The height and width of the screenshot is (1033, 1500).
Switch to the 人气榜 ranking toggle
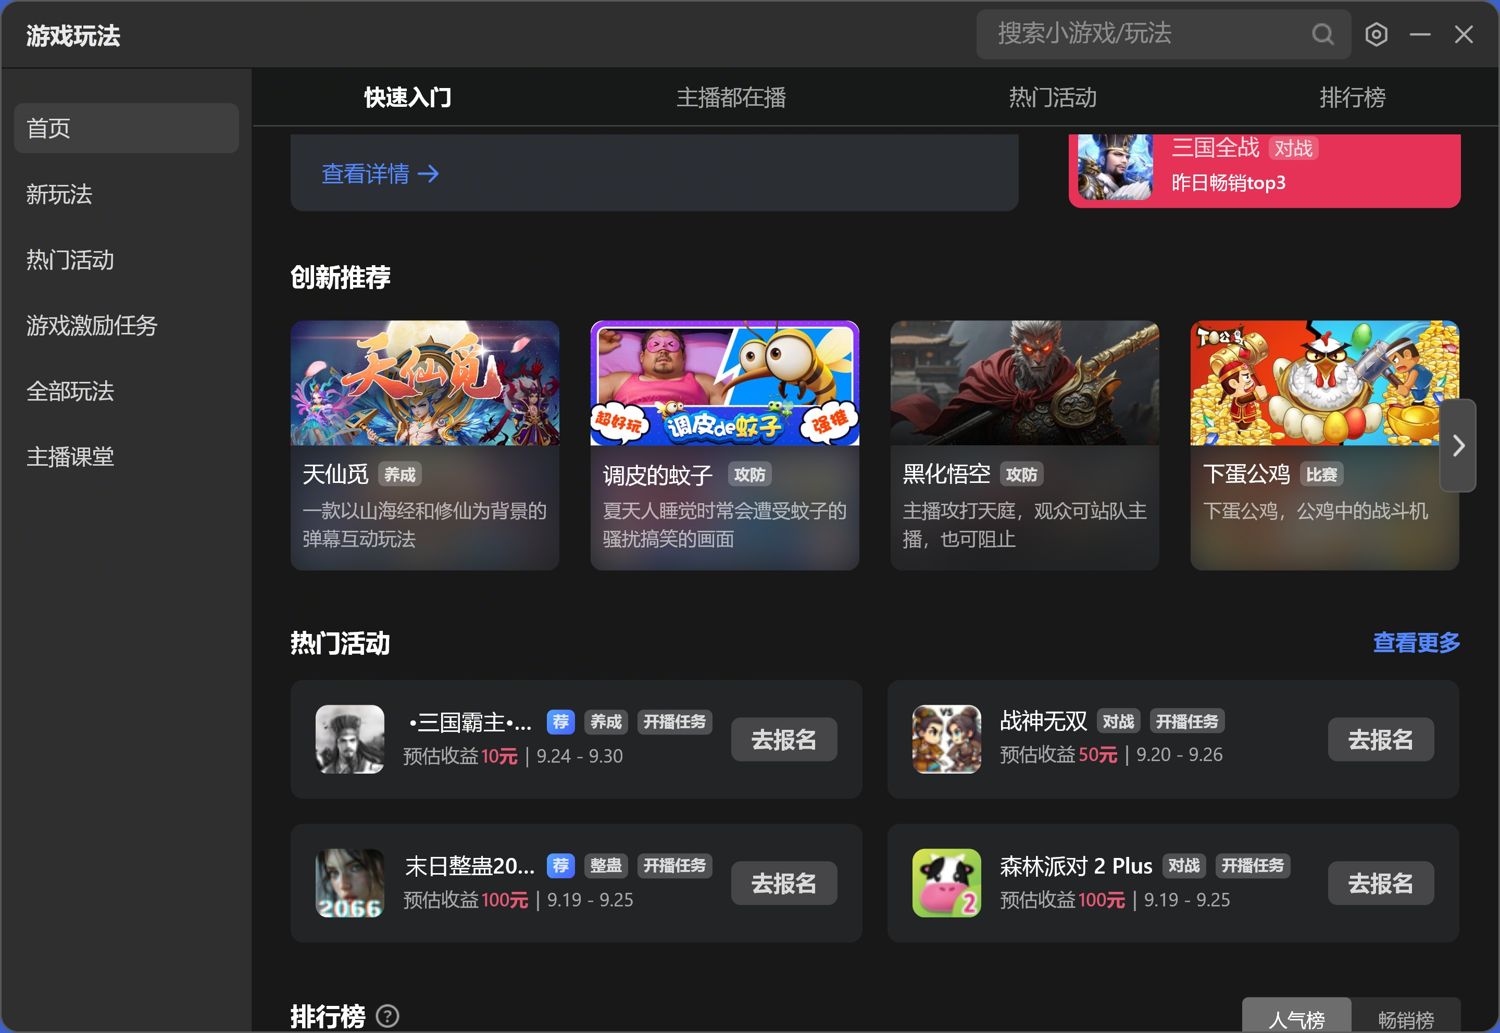pyautogui.click(x=1296, y=1019)
